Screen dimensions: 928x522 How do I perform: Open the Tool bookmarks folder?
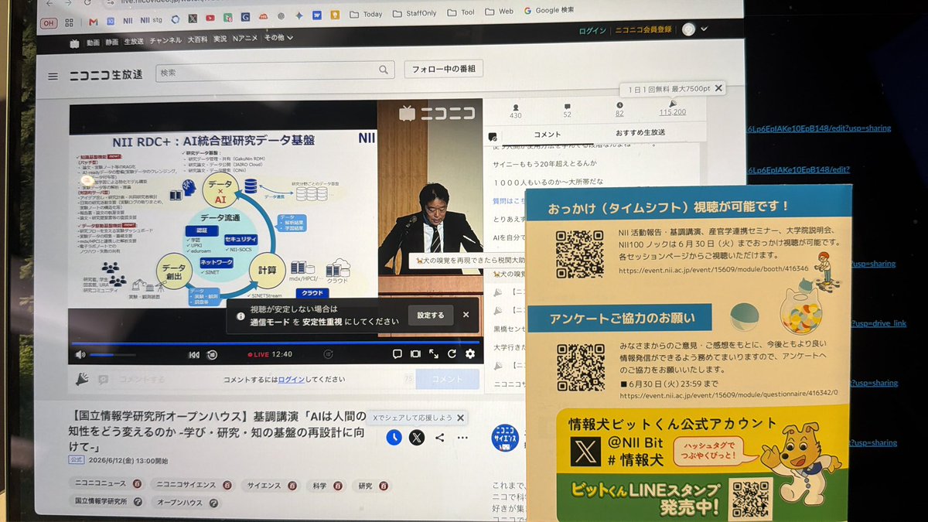[x=462, y=12]
